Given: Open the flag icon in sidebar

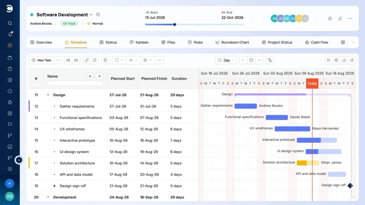Looking at the screenshot, I should 10,125.
